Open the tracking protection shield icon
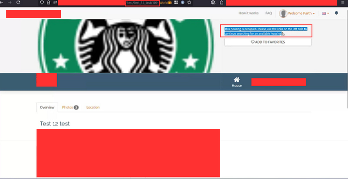 42,2
